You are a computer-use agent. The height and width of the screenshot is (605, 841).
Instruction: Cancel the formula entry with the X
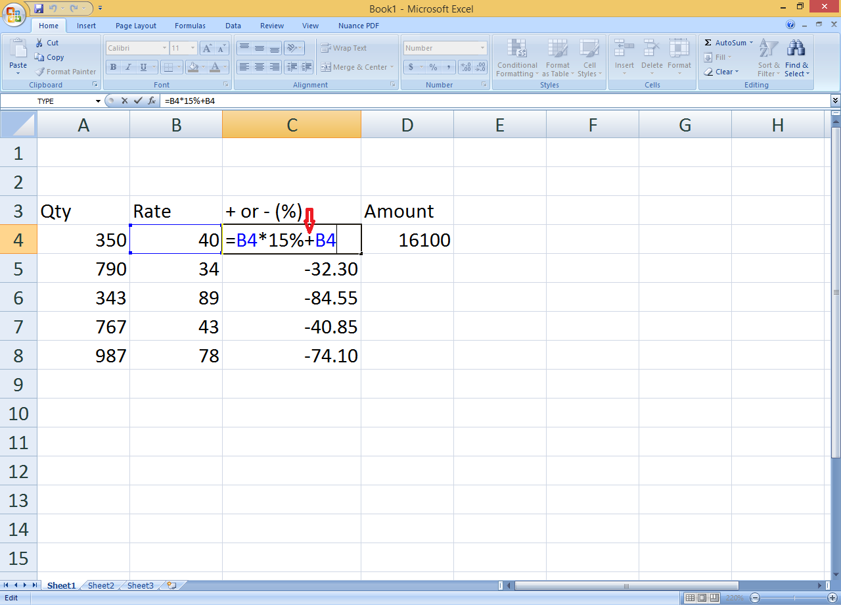click(124, 101)
